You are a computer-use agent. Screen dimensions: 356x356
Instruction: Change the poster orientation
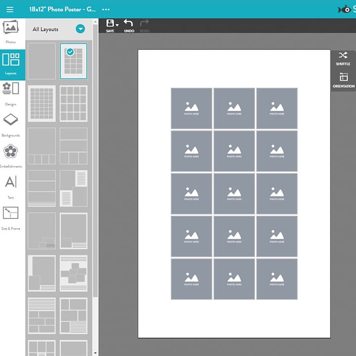point(344,80)
